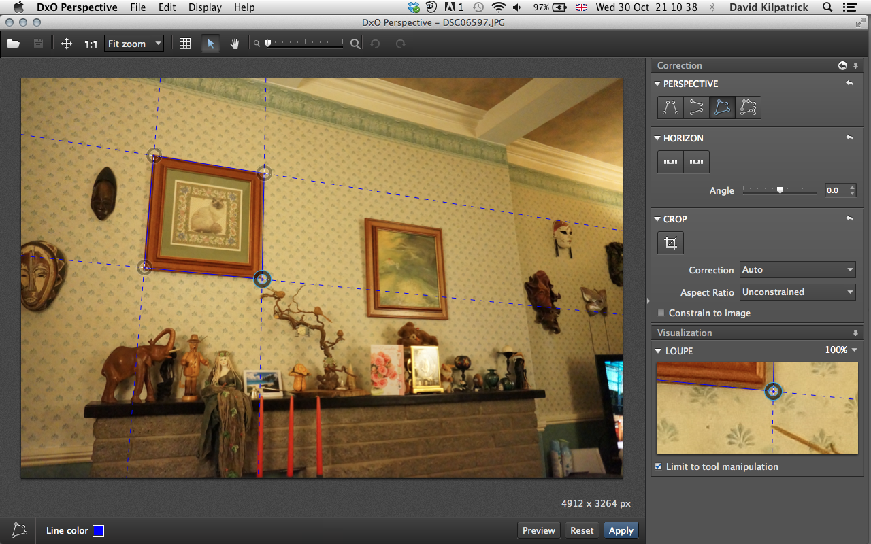
Task: Reset the HORIZON section with its arrow
Action: pyautogui.click(x=849, y=138)
